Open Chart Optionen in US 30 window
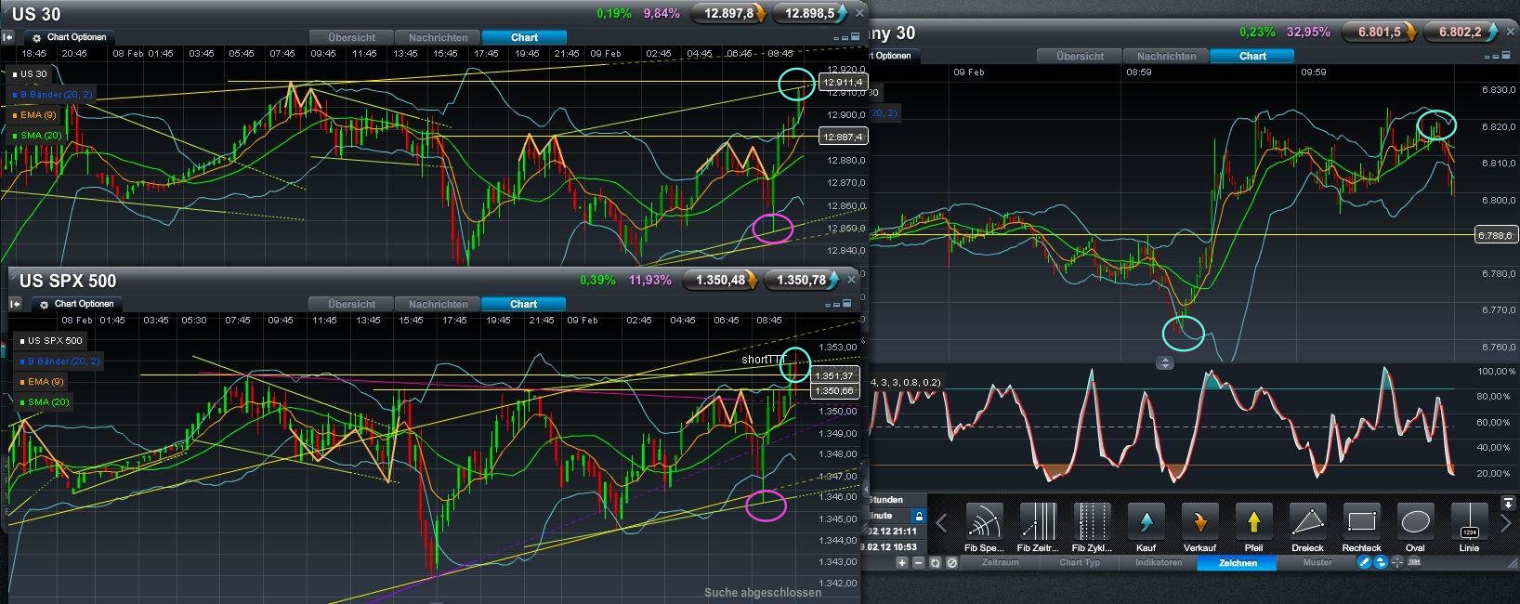Image resolution: width=1520 pixels, height=604 pixels. pyautogui.click(x=69, y=37)
